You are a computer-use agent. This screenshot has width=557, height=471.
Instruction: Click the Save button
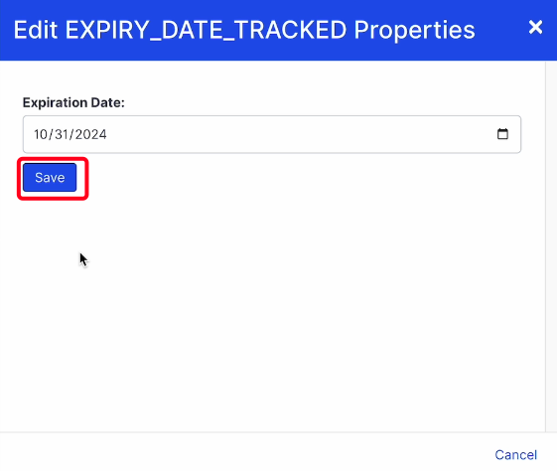50,178
